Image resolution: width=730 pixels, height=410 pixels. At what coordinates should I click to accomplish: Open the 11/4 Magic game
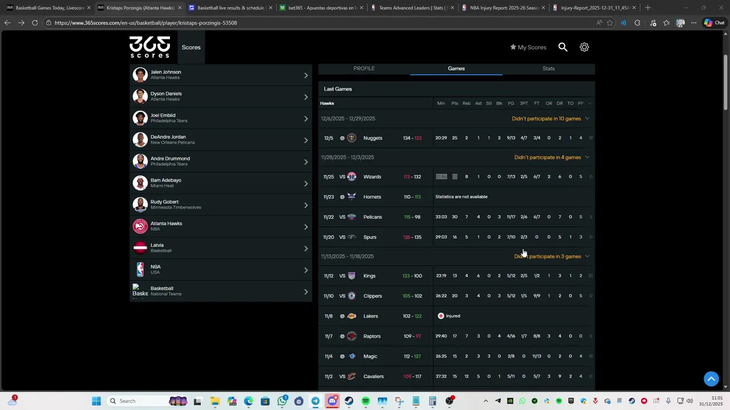[x=456, y=356]
